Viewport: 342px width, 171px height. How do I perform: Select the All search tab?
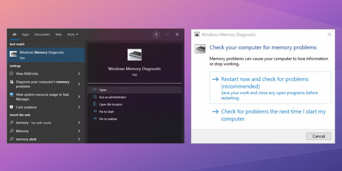coord(14,34)
